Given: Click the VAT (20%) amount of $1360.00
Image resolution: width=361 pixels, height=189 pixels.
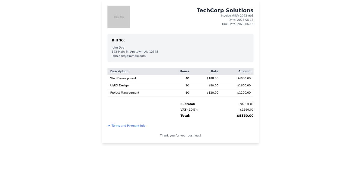Looking at the screenshot, I should pyautogui.click(x=247, y=109).
